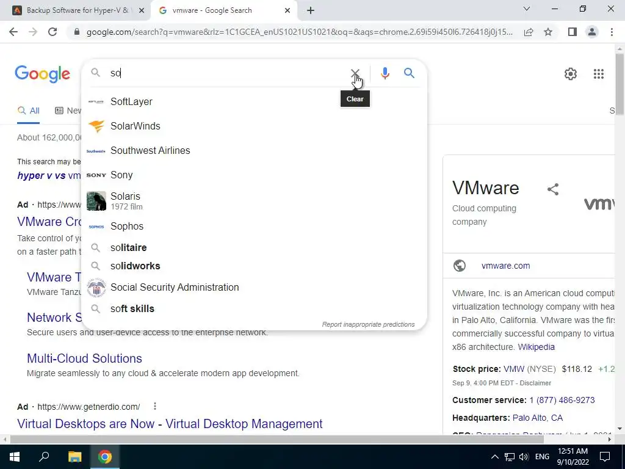
Task: Clear the Google search box text
Action: [x=355, y=73]
